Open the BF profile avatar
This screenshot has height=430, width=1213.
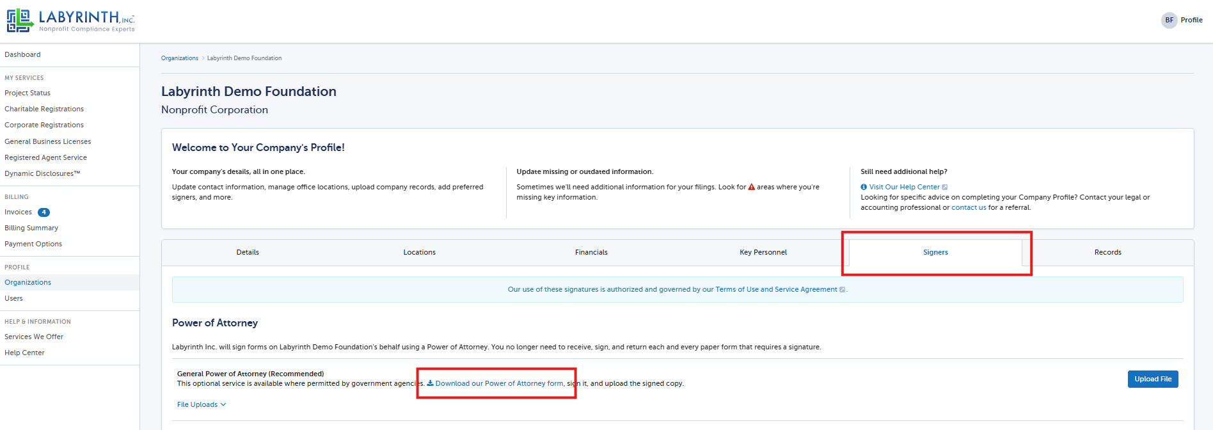click(x=1169, y=20)
